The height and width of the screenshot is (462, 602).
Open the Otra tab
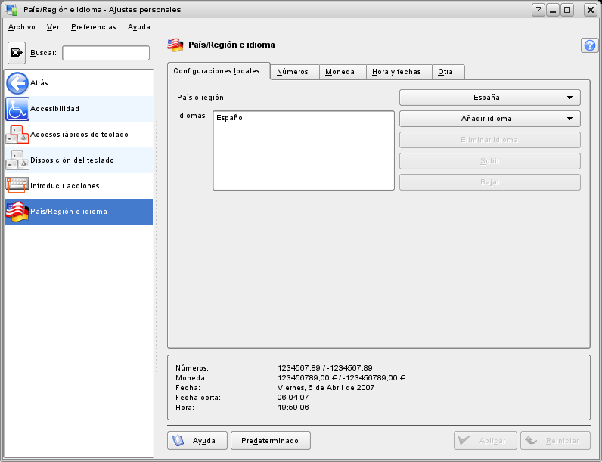coord(445,72)
